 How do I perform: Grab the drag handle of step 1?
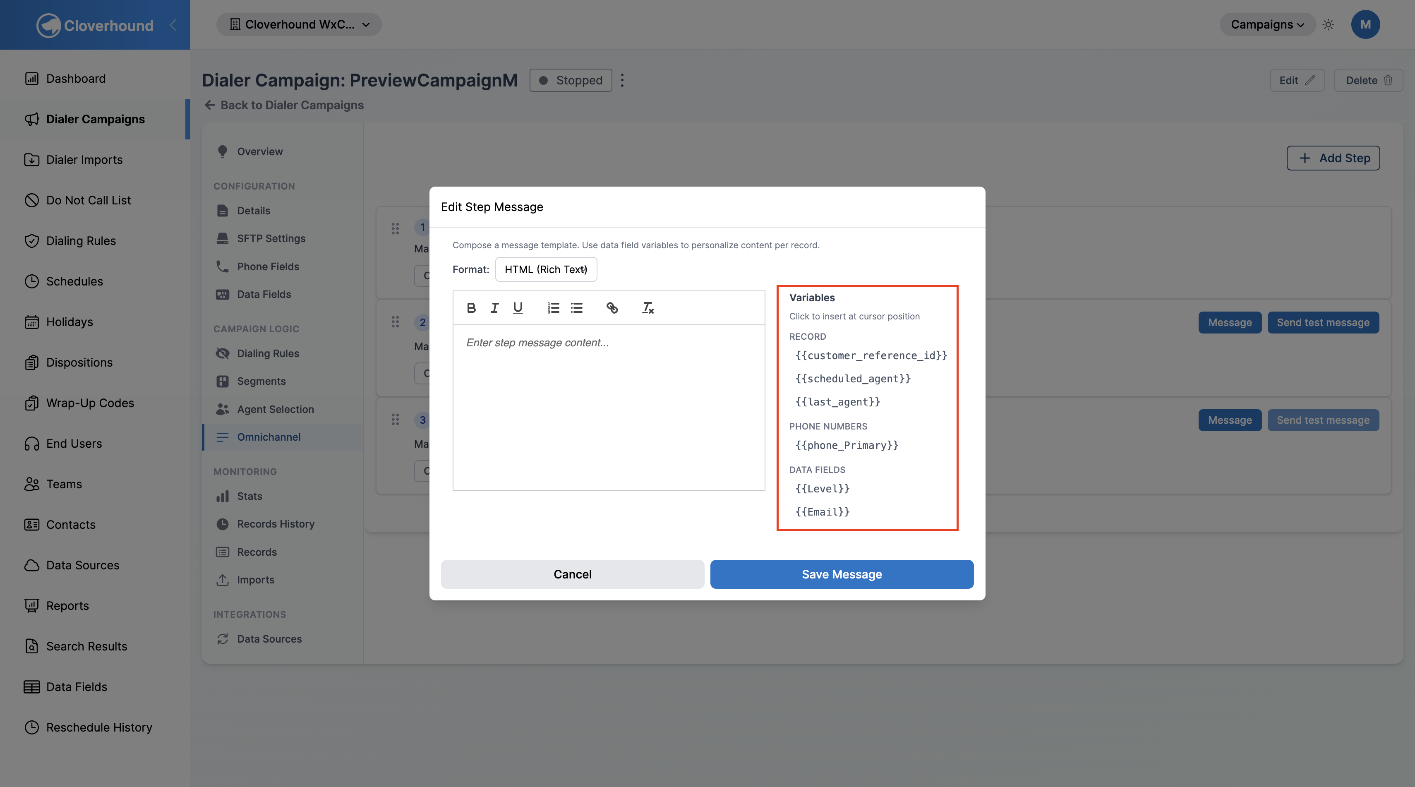[395, 228]
